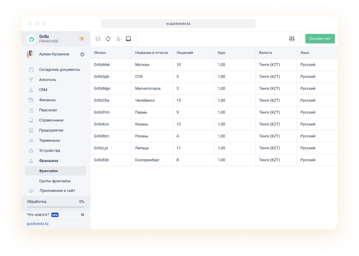Open the column settings sliders icon
Viewport: 359px width, 256px height.
click(x=292, y=39)
